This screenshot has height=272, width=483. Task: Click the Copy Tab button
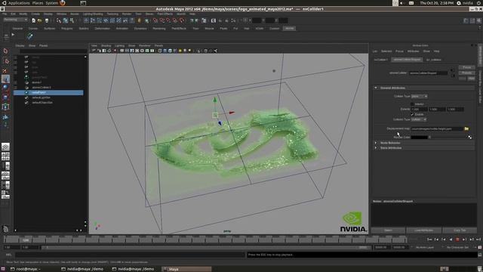[460, 230]
